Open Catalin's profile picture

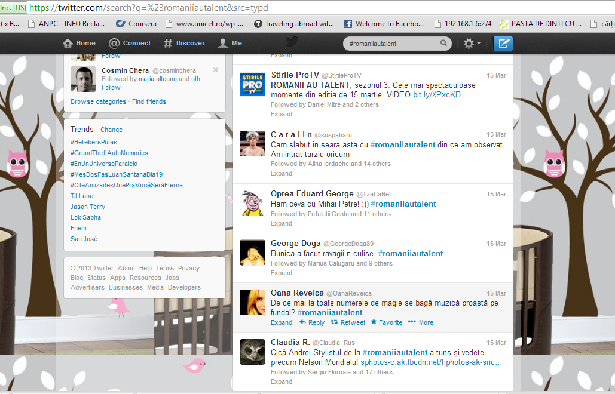pyautogui.click(x=252, y=144)
